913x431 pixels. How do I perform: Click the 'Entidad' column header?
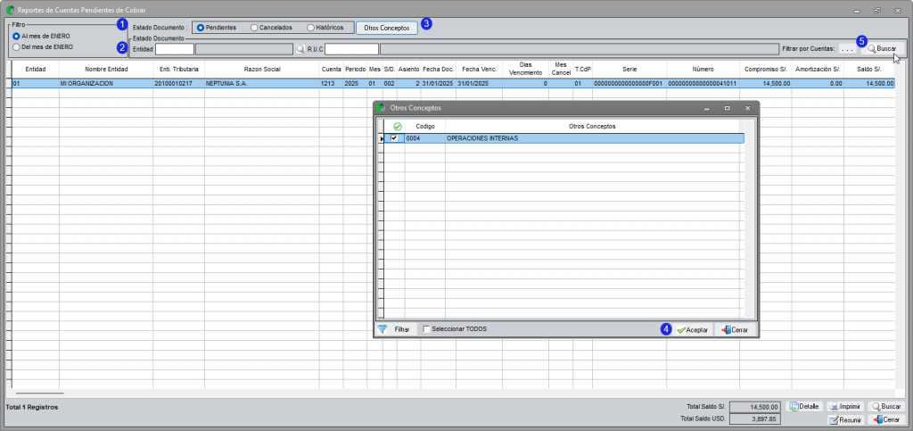click(x=36, y=70)
